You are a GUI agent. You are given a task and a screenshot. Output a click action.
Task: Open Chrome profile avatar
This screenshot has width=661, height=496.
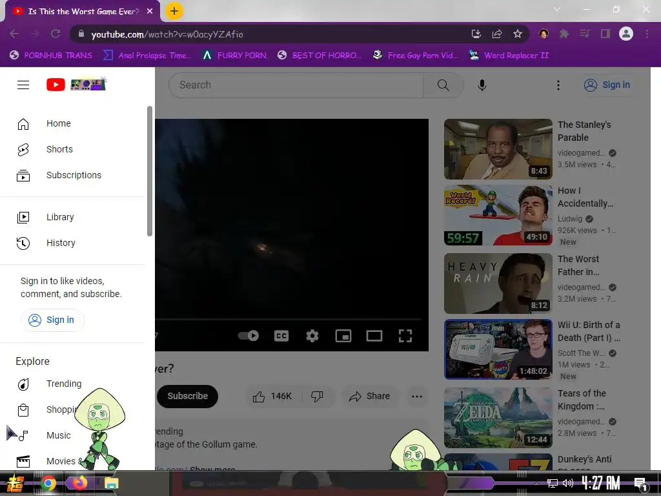[625, 34]
